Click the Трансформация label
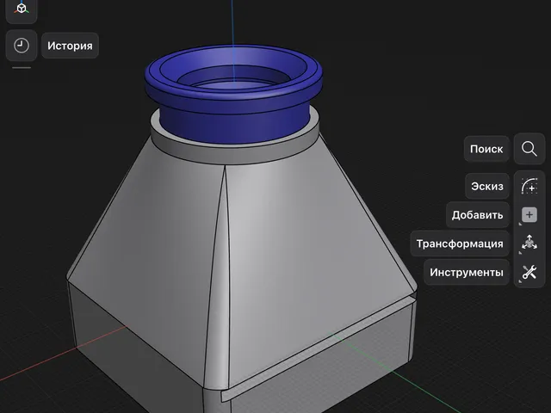The image size is (551, 413). [460, 243]
